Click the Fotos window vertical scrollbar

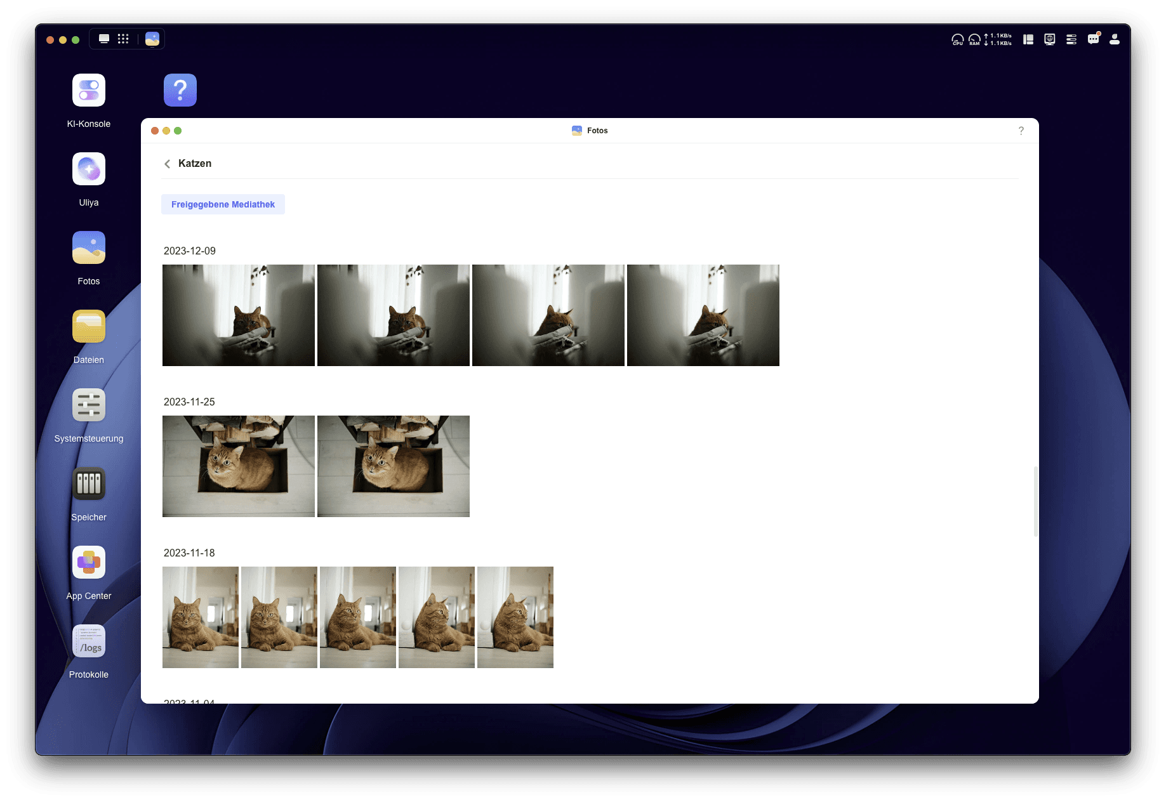[x=1036, y=501]
